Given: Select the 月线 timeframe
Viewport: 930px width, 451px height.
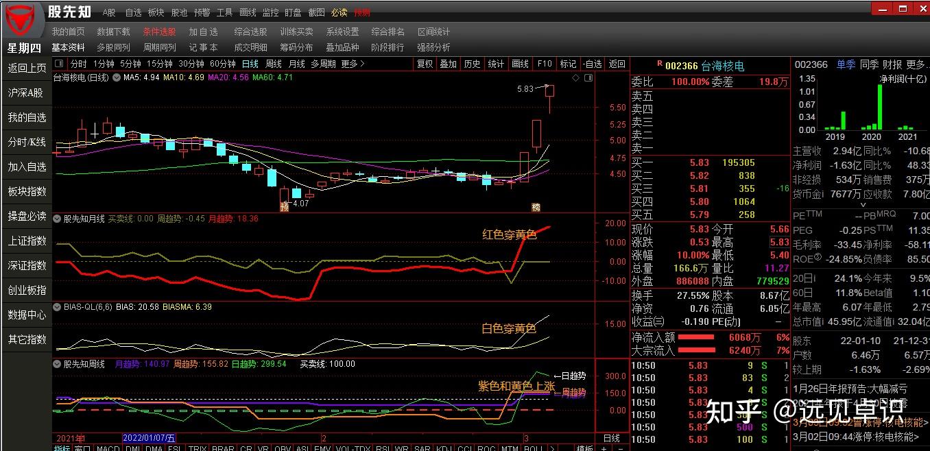Looking at the screenshot, I should (x=296, y=64).
